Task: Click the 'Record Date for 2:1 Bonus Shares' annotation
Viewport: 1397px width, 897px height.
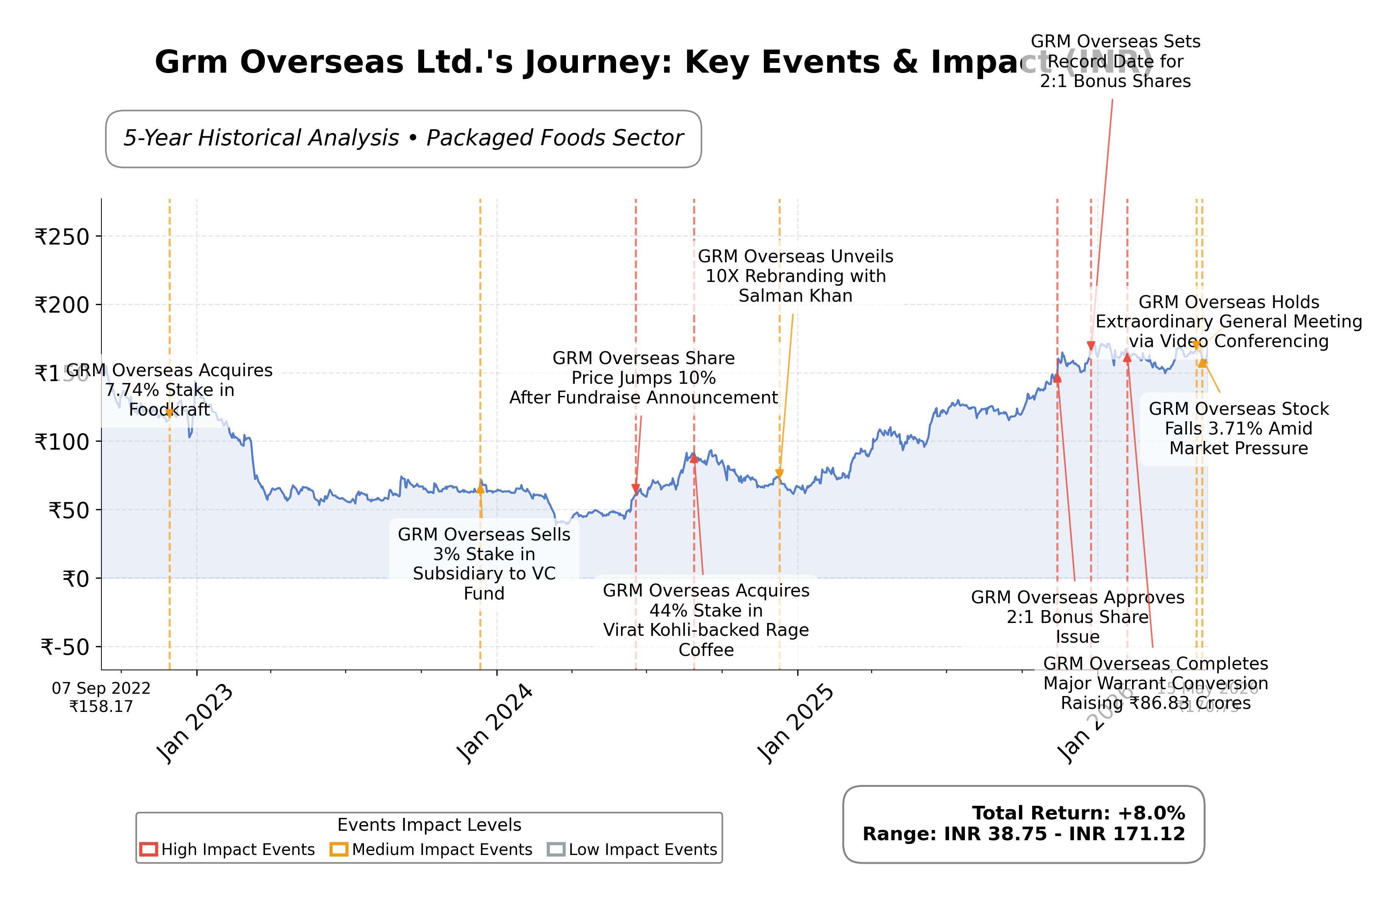Action: (x=1115, y=61)
